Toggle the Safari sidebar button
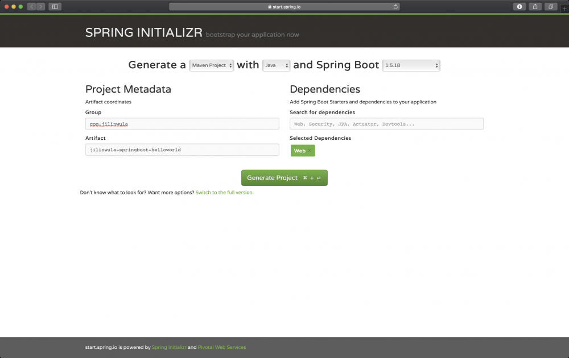569x358 pixels. coord(55,7)
